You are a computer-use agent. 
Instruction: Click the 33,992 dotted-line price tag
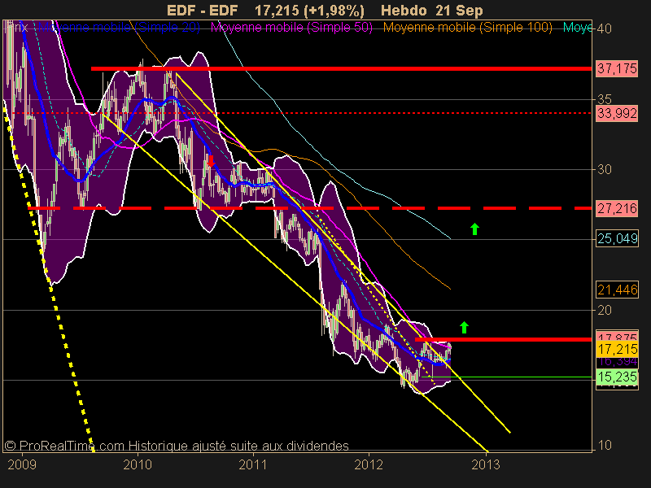617,113
